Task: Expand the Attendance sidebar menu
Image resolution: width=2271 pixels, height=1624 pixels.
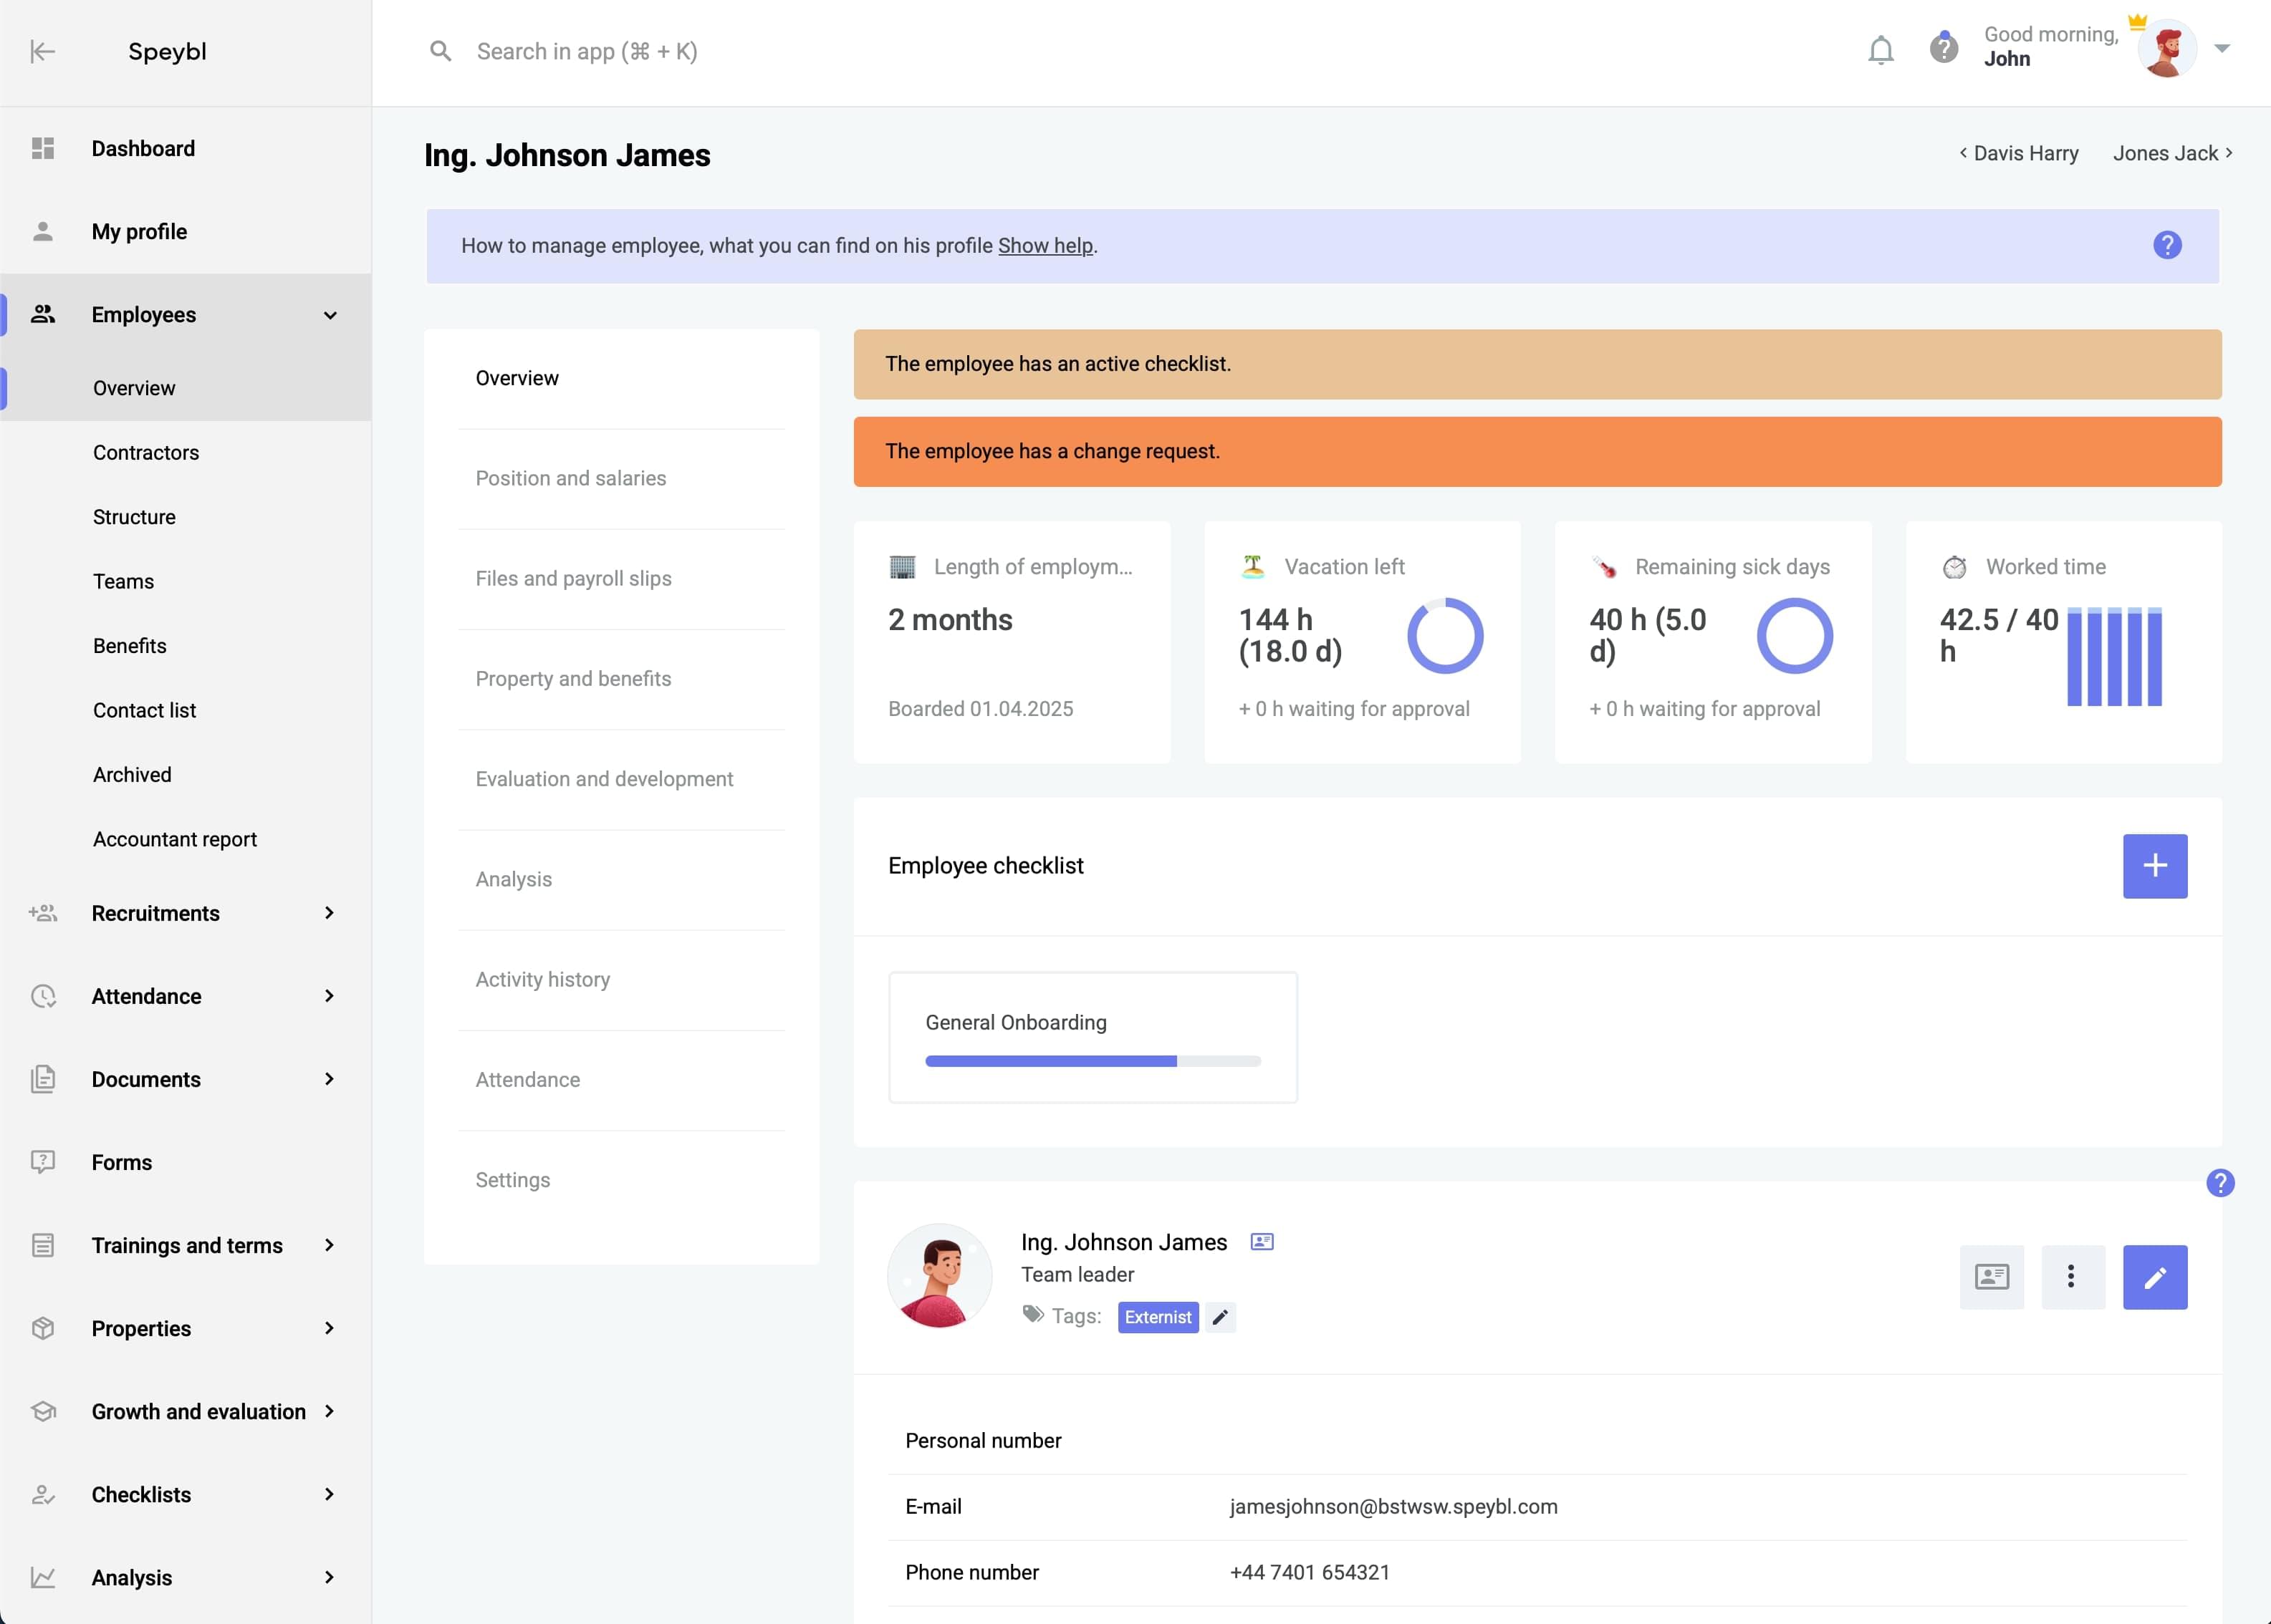Action: (x=329, y=996)
